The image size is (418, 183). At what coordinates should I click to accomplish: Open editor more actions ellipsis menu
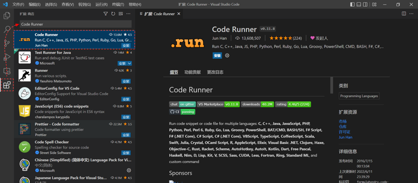click(x=411, y=13)
